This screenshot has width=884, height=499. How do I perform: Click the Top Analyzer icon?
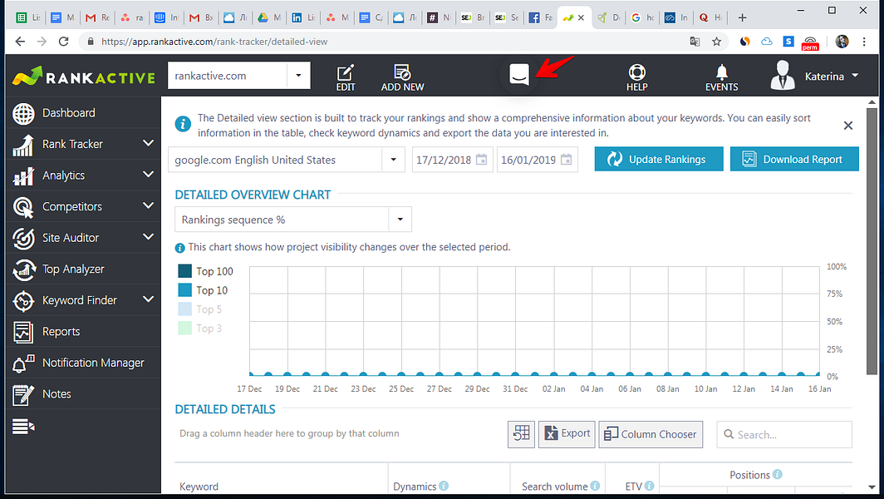(x=23, y=269)
